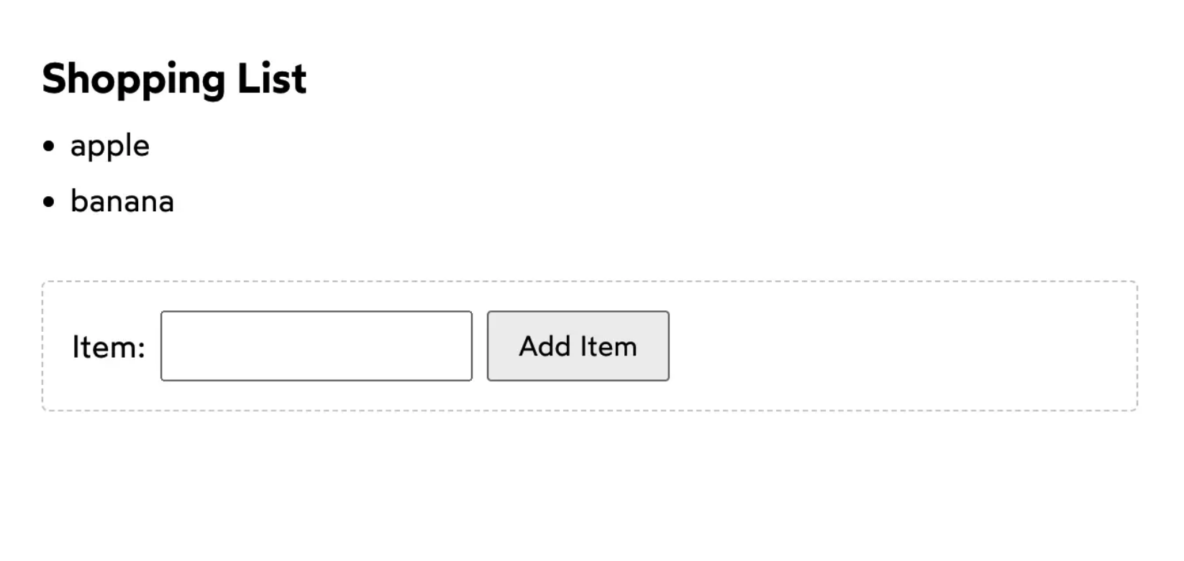Click the Add Item button

click(x=578, y=346)
